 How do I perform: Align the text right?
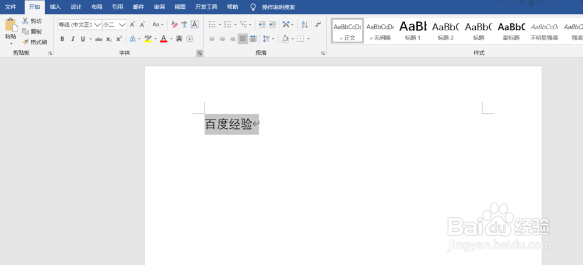(x=233, y=39)
